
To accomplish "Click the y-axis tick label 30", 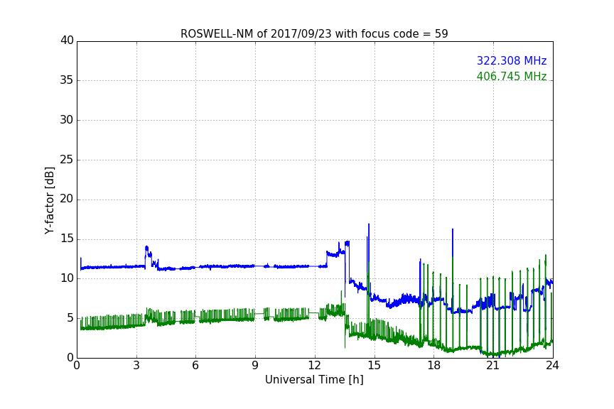I will (67, 120).
